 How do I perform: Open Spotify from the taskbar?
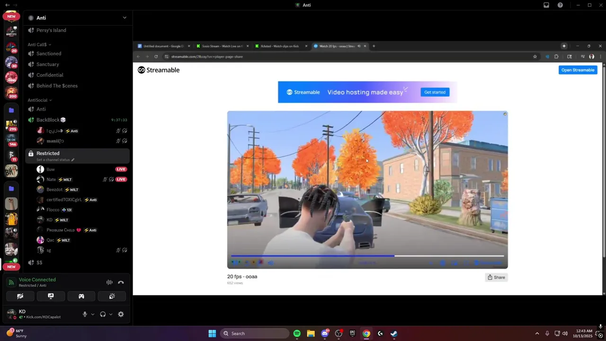(297, 333)
